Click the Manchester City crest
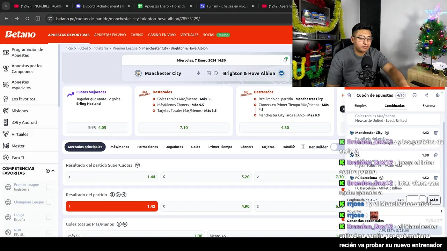The width and height of the screenshot is (447, 251). [138, 73]
